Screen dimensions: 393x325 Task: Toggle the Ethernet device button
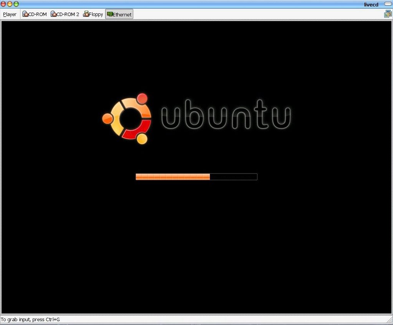coord(119,14)
